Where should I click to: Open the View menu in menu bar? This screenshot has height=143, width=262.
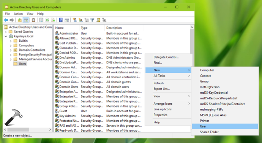pyautogui.click(x=30, y=14)
